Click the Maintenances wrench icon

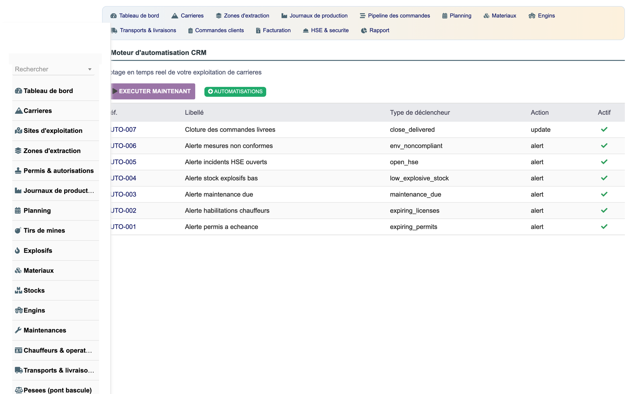click(18, 330)
